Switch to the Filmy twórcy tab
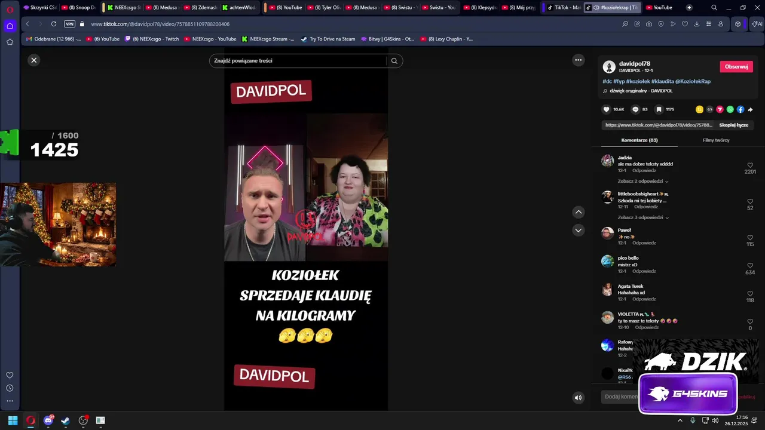The height and width of the screenshot is (430, 765). click(716, 140)
